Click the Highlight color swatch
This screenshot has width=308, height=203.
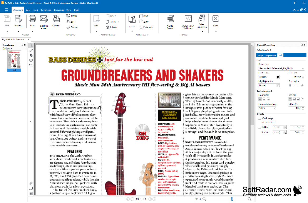(x=278, y=85)
